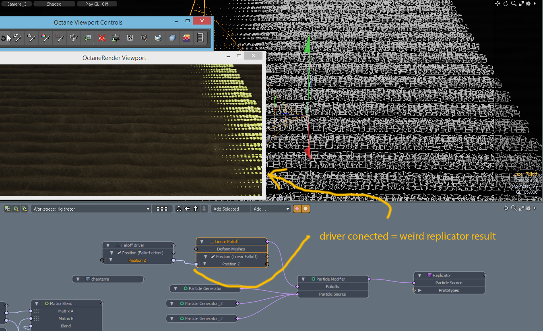Toggle the circle button in schematic toolbar
This screenshot has height=331, width=543.
tap(306, 209)
